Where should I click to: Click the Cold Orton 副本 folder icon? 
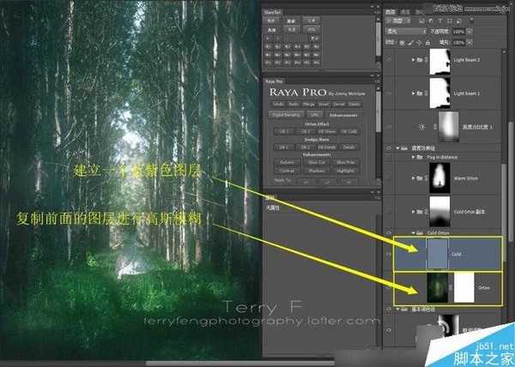coord(420,212)
